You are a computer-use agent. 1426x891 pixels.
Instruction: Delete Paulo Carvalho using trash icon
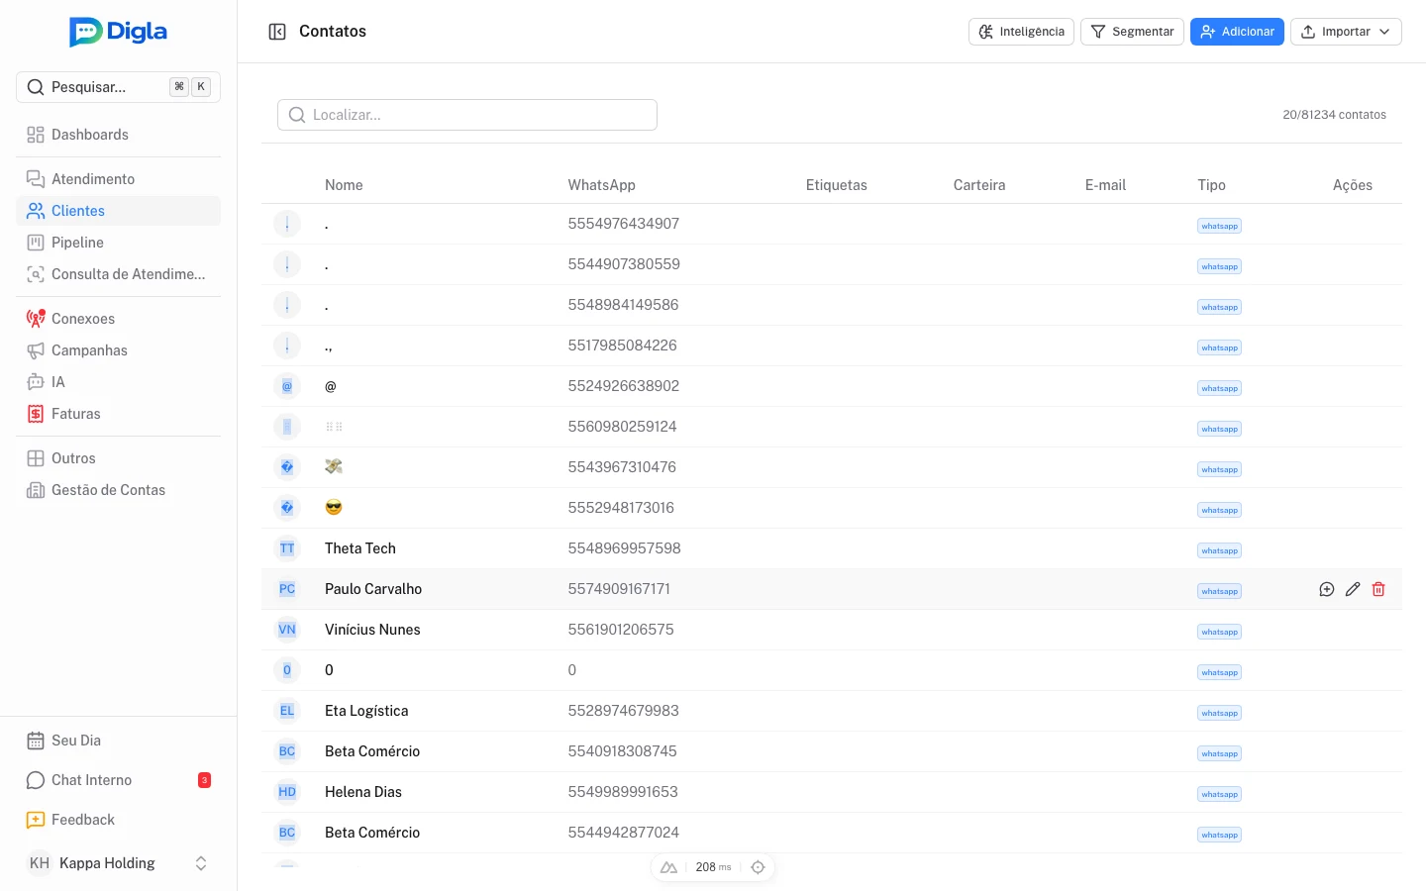1378,589
